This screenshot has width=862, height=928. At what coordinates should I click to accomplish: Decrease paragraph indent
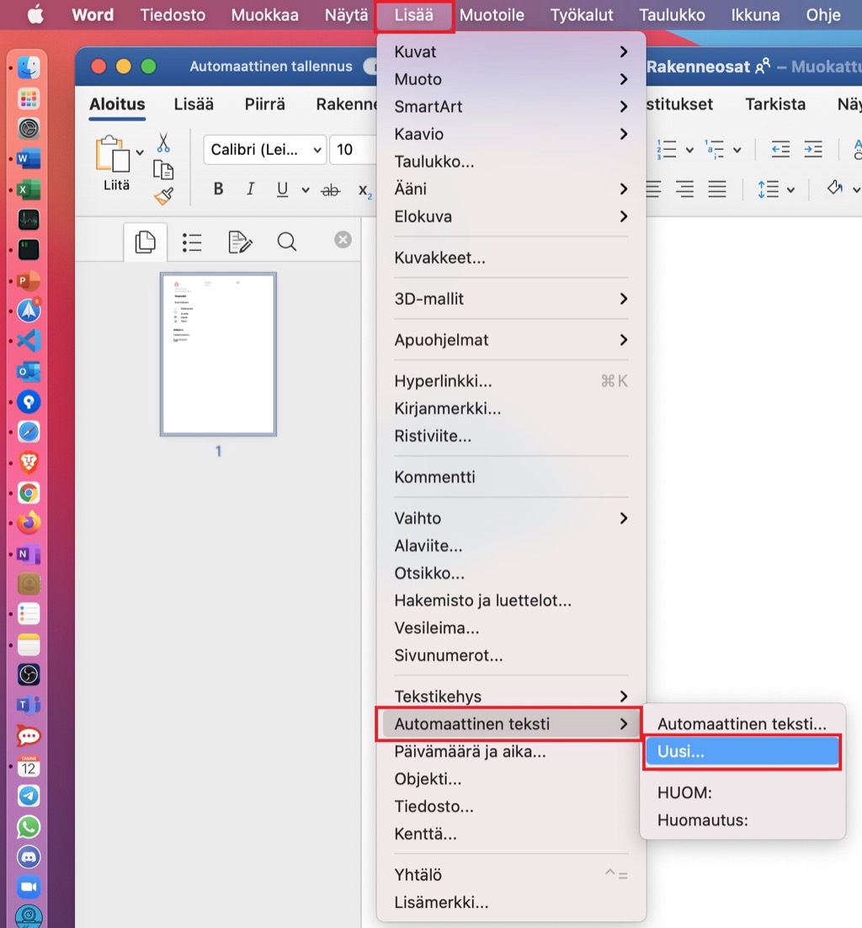pos(780,149)
